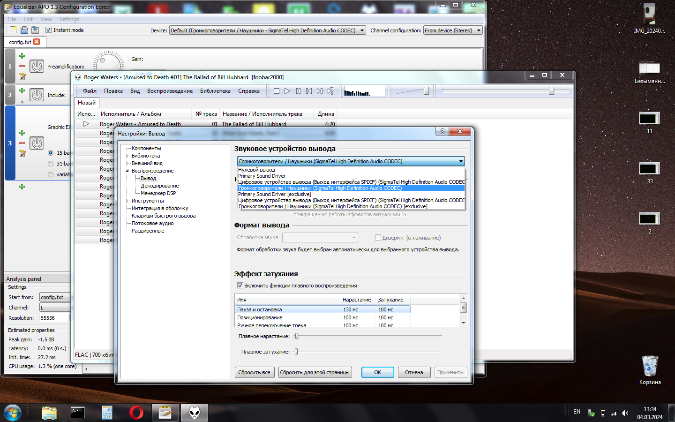Open Opera browser from the taskbar
This screenshot has height=422, width=675.
pyautogui.click(x=136, y=413)
